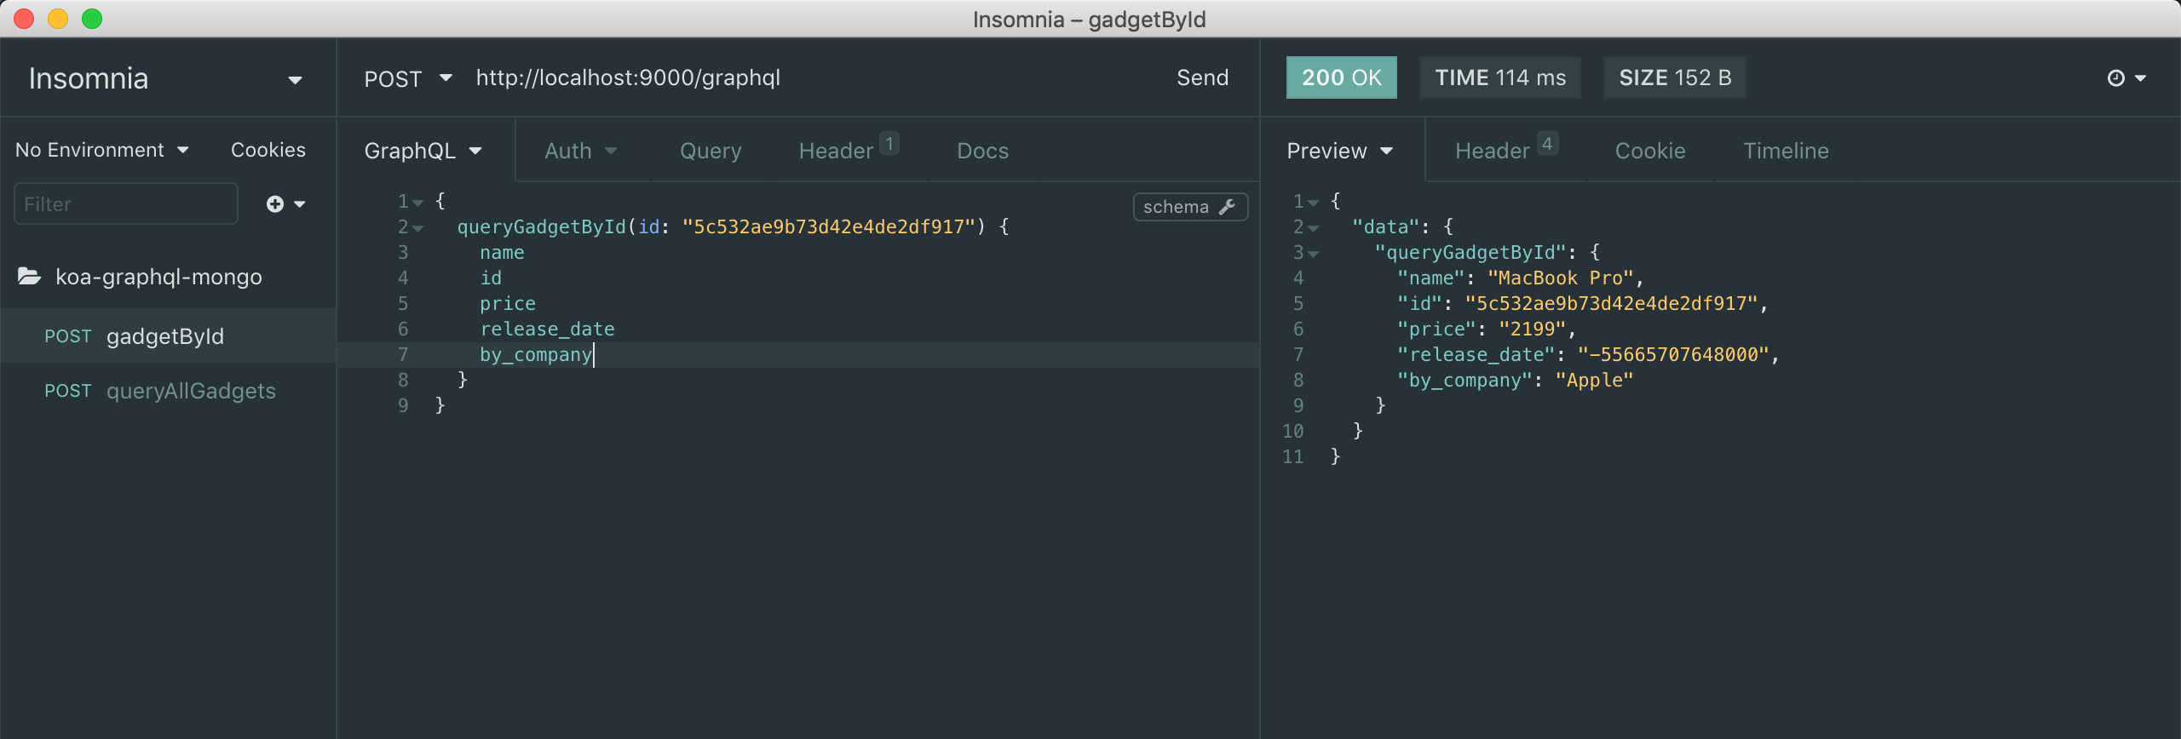Fold line 1 in the query editor

[x=417, y=203]
